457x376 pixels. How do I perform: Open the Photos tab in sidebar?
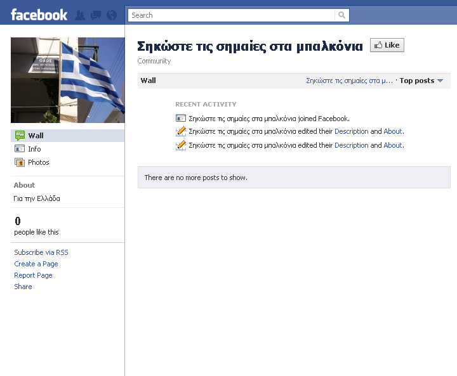38,162
